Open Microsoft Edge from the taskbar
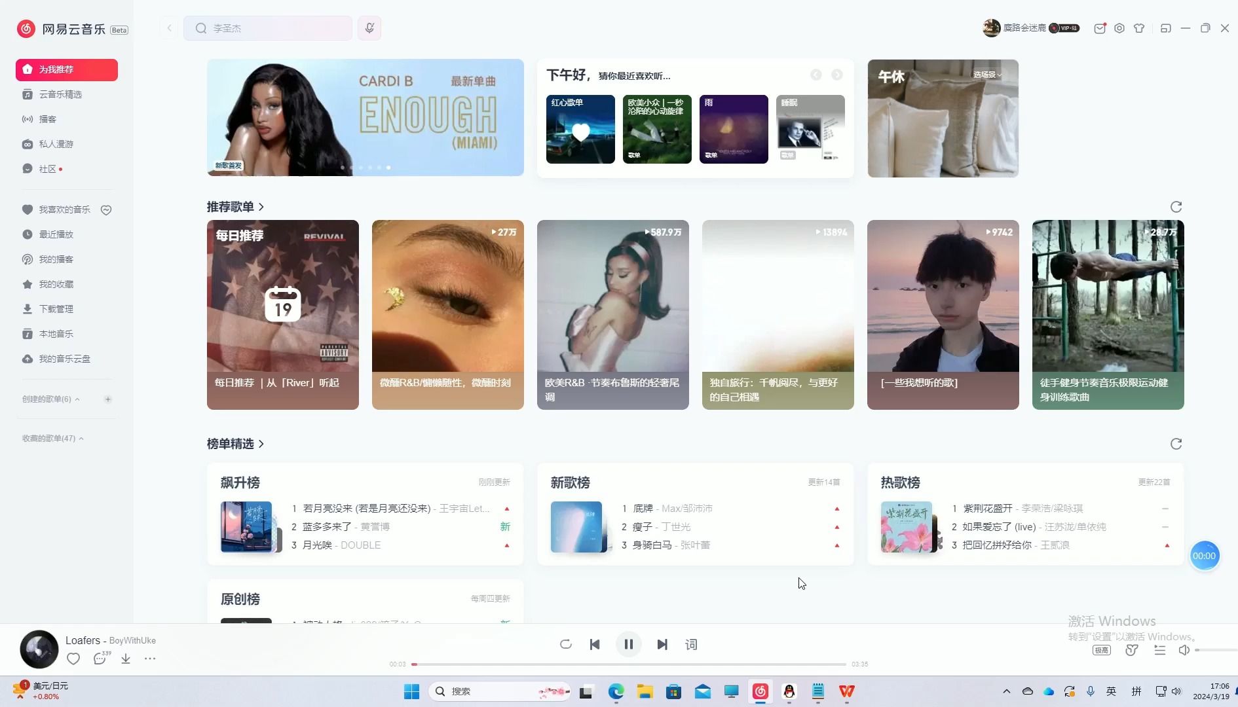The height and width of the screenshot is (707, 1238). [616, 691]
